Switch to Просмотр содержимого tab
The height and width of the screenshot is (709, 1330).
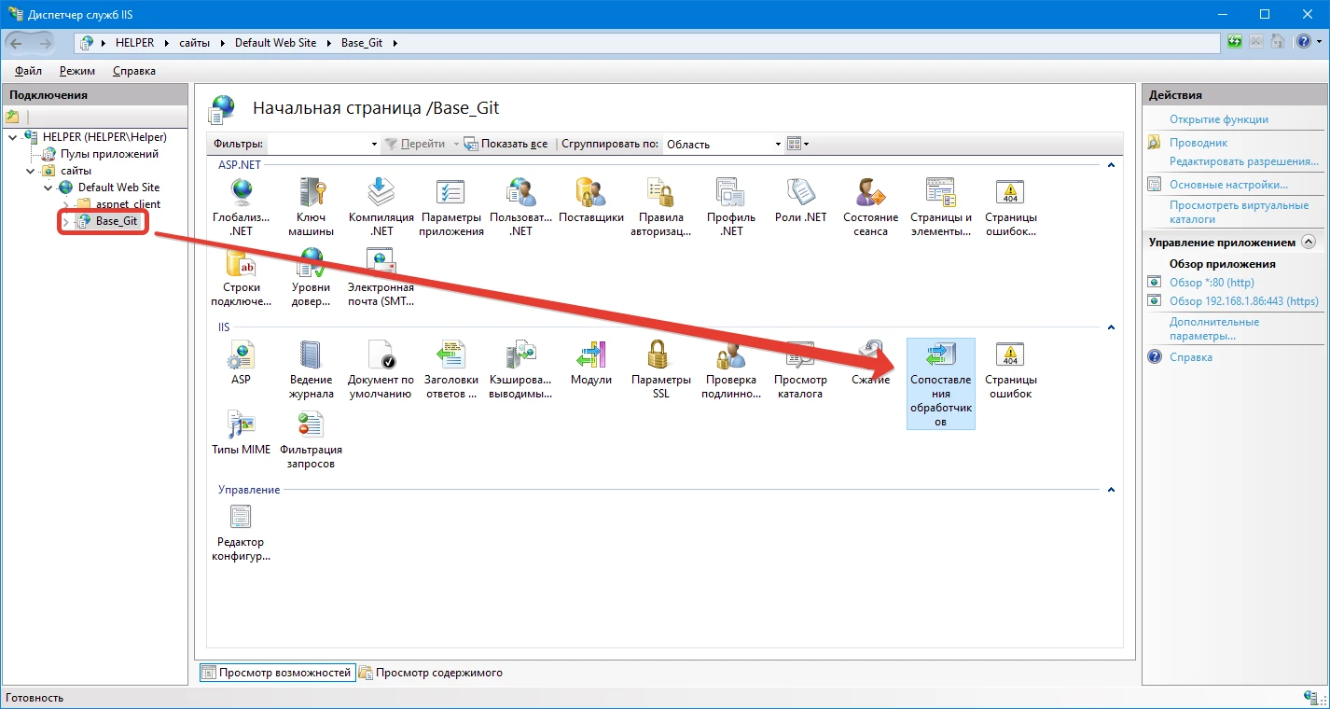[432, 673]
